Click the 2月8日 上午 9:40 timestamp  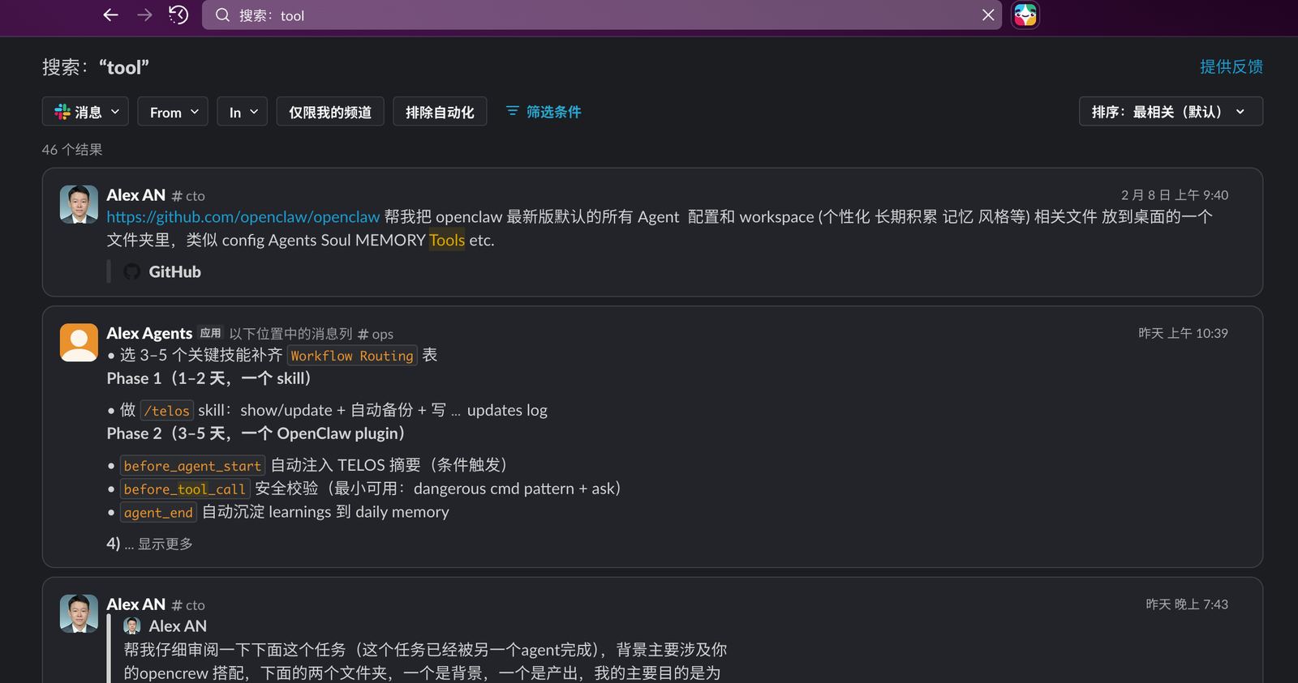[1174, 195]
